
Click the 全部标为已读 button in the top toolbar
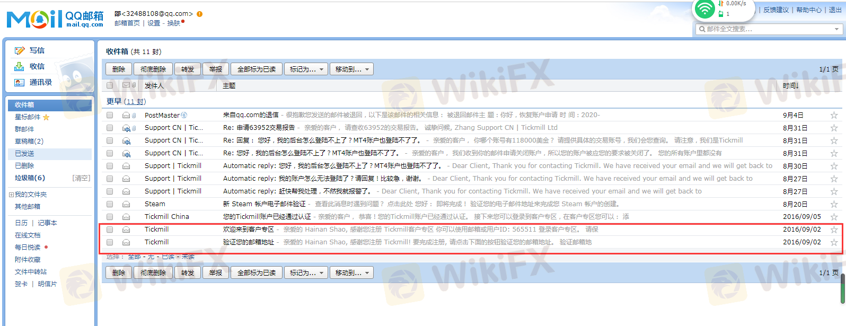coord(257,69)
